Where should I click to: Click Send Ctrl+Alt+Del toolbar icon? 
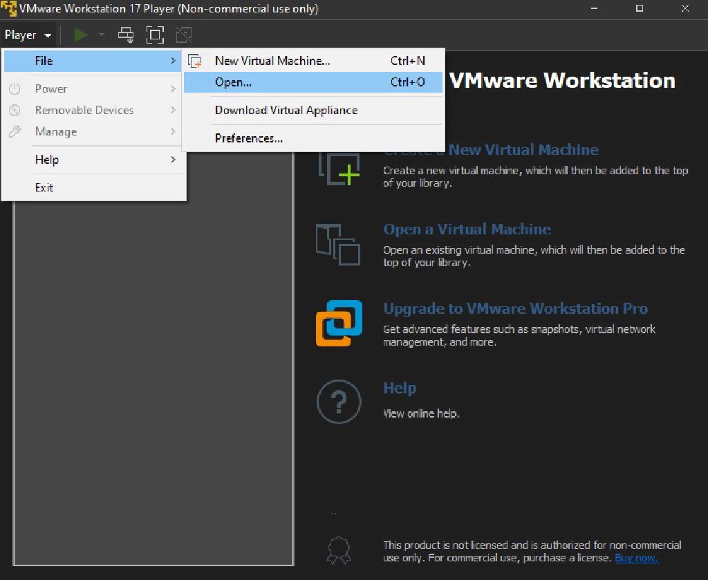(x=126, y=35)
